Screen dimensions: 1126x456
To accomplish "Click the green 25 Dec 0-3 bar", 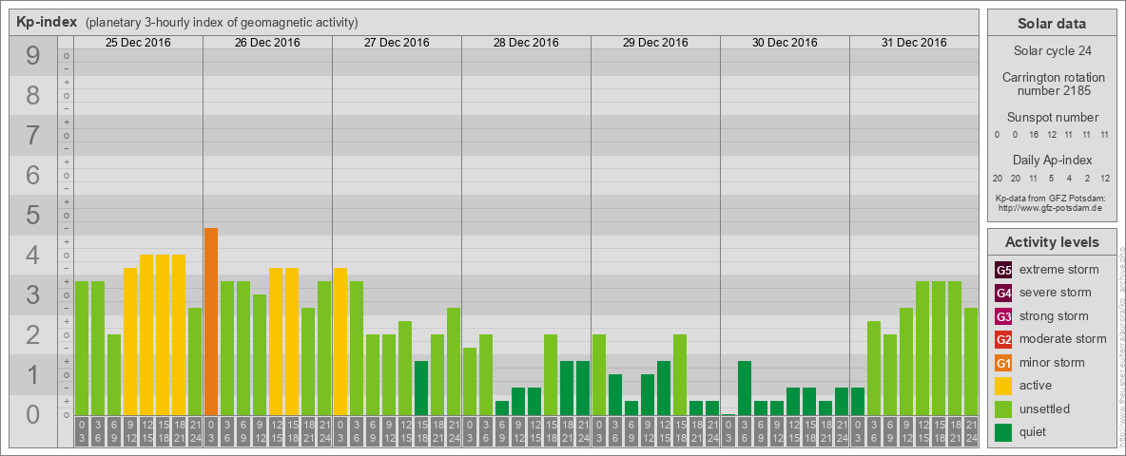I will click(x=82, y=349).
